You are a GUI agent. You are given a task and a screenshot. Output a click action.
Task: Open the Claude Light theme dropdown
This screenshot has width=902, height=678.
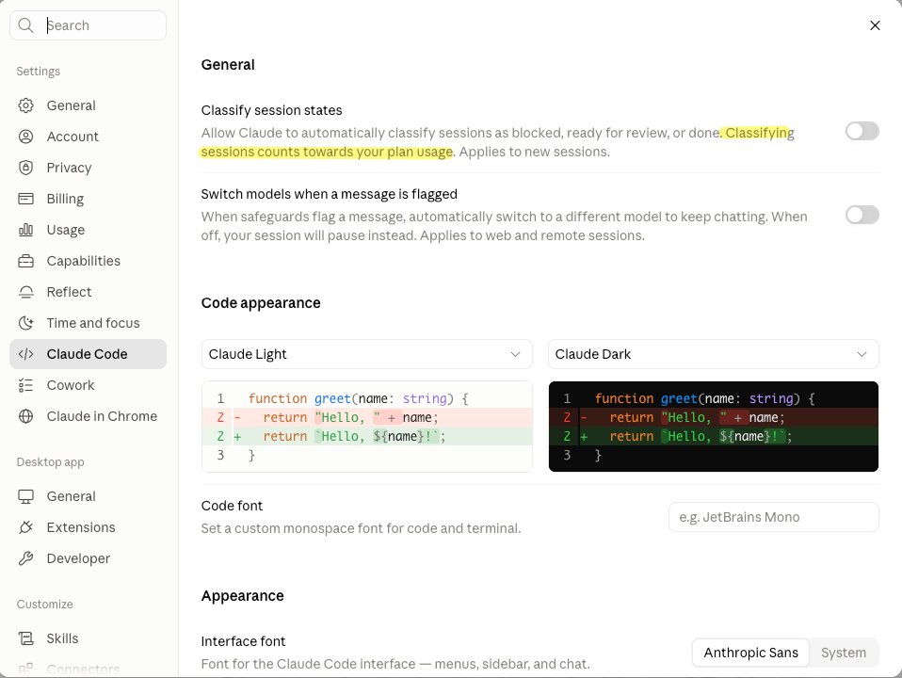tap(367, 354)
